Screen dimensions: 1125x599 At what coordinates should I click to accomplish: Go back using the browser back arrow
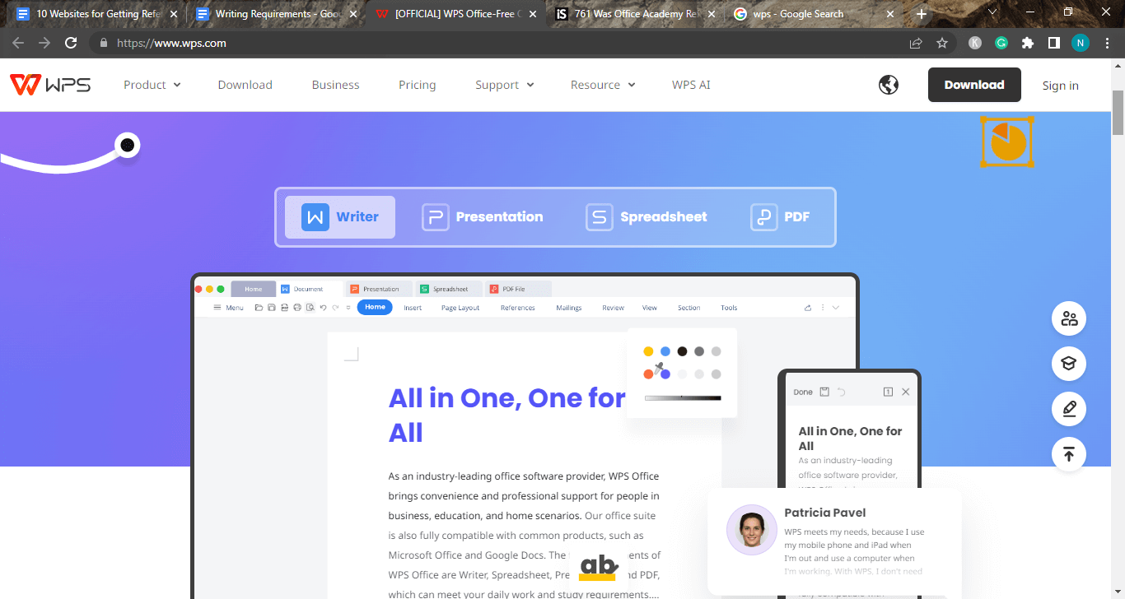pos(18,43)
